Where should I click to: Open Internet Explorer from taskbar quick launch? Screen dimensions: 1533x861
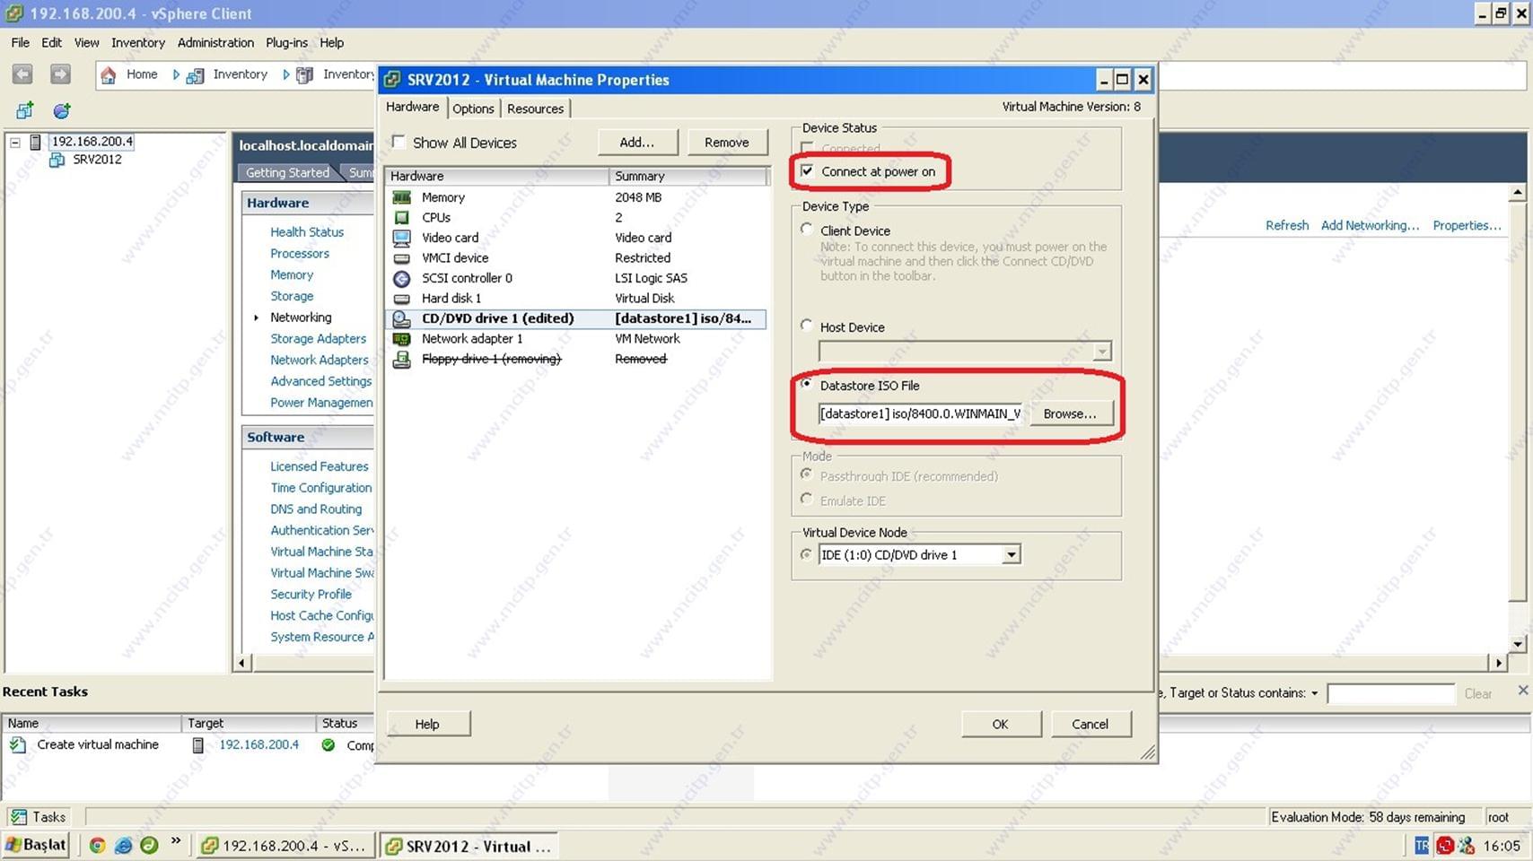(x=123, y=845)
